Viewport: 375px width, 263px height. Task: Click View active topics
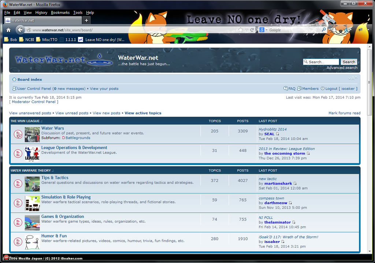[143, 113]
